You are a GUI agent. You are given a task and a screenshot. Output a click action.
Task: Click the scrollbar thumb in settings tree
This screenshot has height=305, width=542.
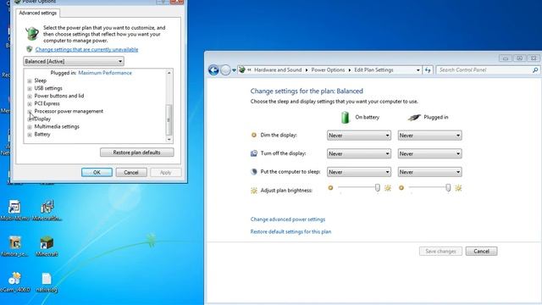(169, 120)
